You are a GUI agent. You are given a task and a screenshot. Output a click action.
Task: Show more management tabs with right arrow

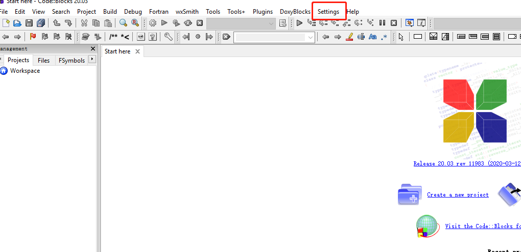[x=92, y=60]
